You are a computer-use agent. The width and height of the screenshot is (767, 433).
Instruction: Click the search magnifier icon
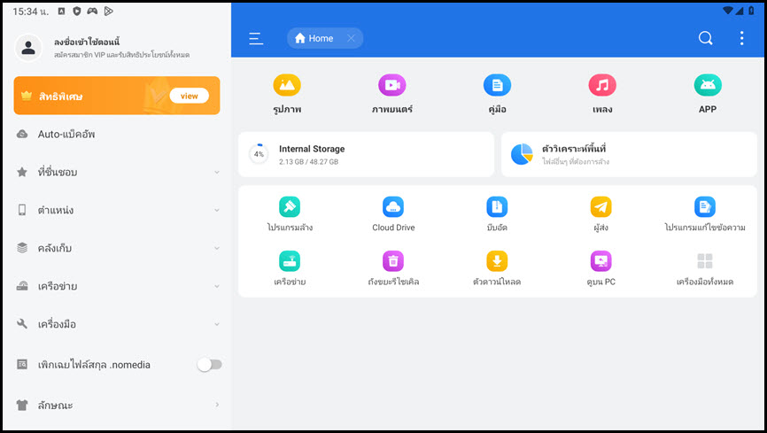pyautogui.click(x=705, y=38)
